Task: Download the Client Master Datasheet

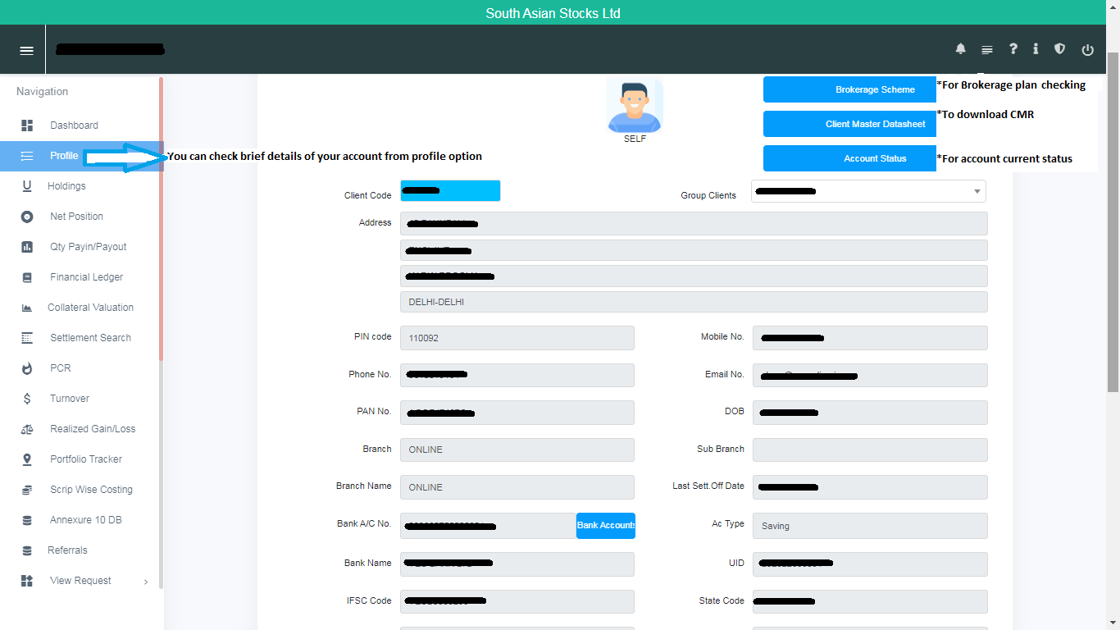Action: coord(849,124)
